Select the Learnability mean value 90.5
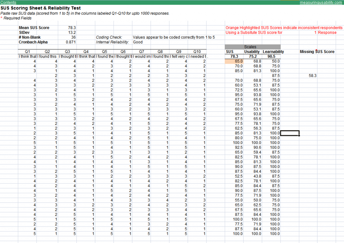Viewport: 344px width, 243px height. (x=271, y=56)
